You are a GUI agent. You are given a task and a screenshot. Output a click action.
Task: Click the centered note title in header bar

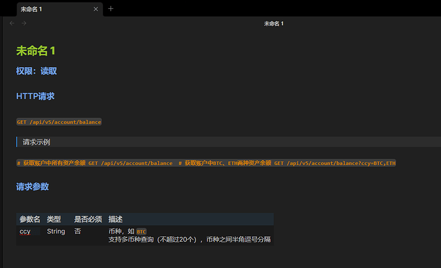pyautogui.click(x=274, y=23)
